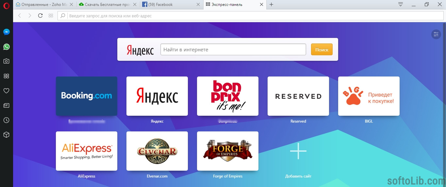Open the bonprix speed dial tile
Viewport: 446px width, 187px height.
[x=228, y=96]
